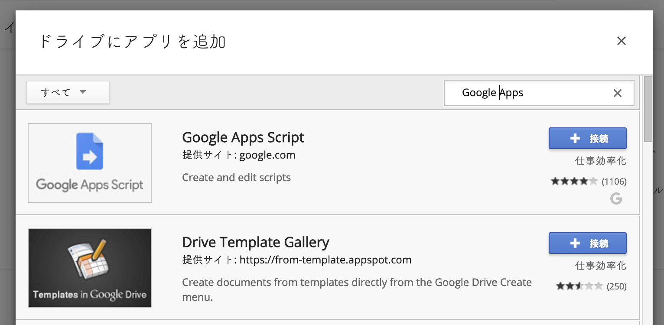
Task: Click the plus icon on Template Gallery's connect button
Action: 575,243
